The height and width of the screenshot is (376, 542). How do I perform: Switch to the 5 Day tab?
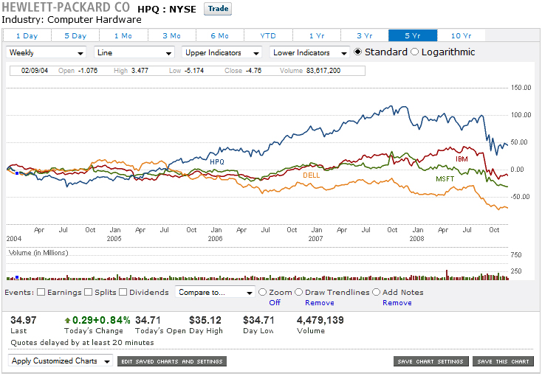[75, 35]
